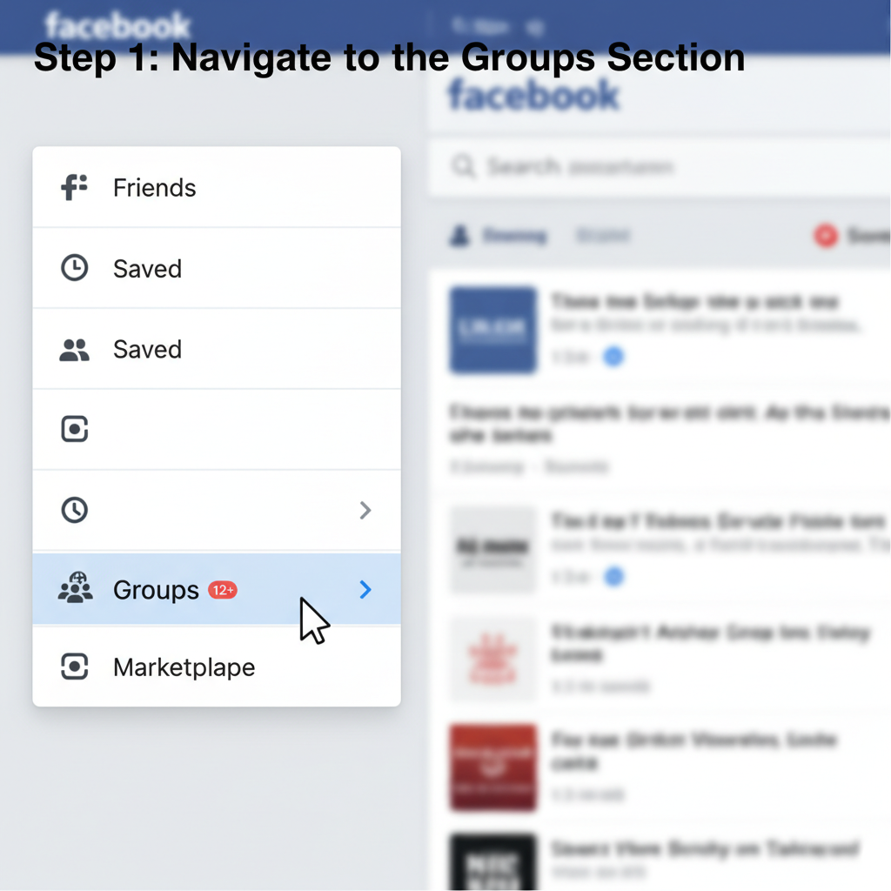Click the first Saved label

[147, 269]
